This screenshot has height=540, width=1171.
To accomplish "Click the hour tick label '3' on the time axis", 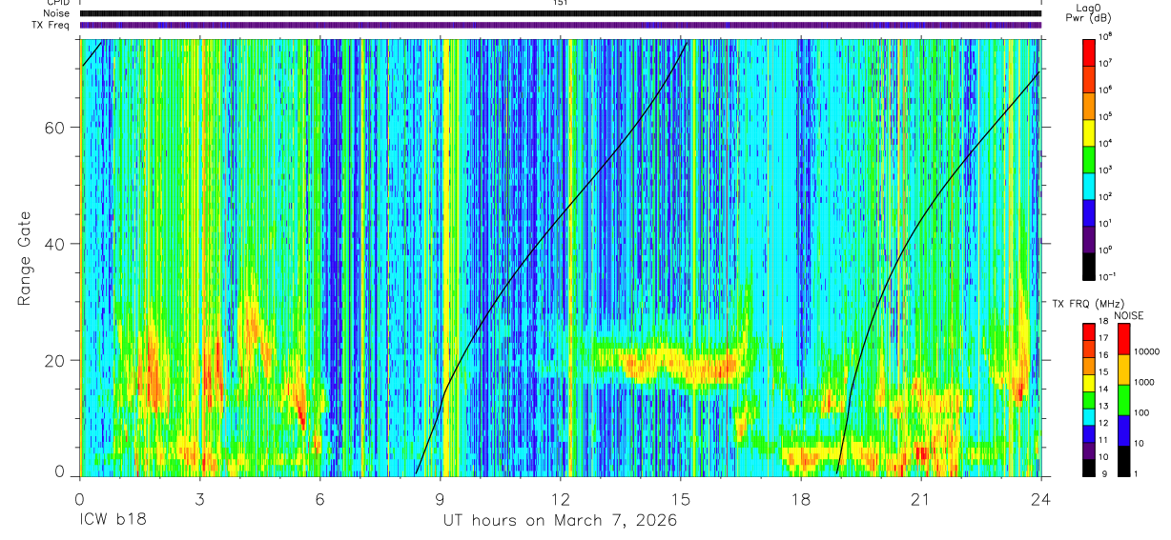I will [x=199, y=499].
